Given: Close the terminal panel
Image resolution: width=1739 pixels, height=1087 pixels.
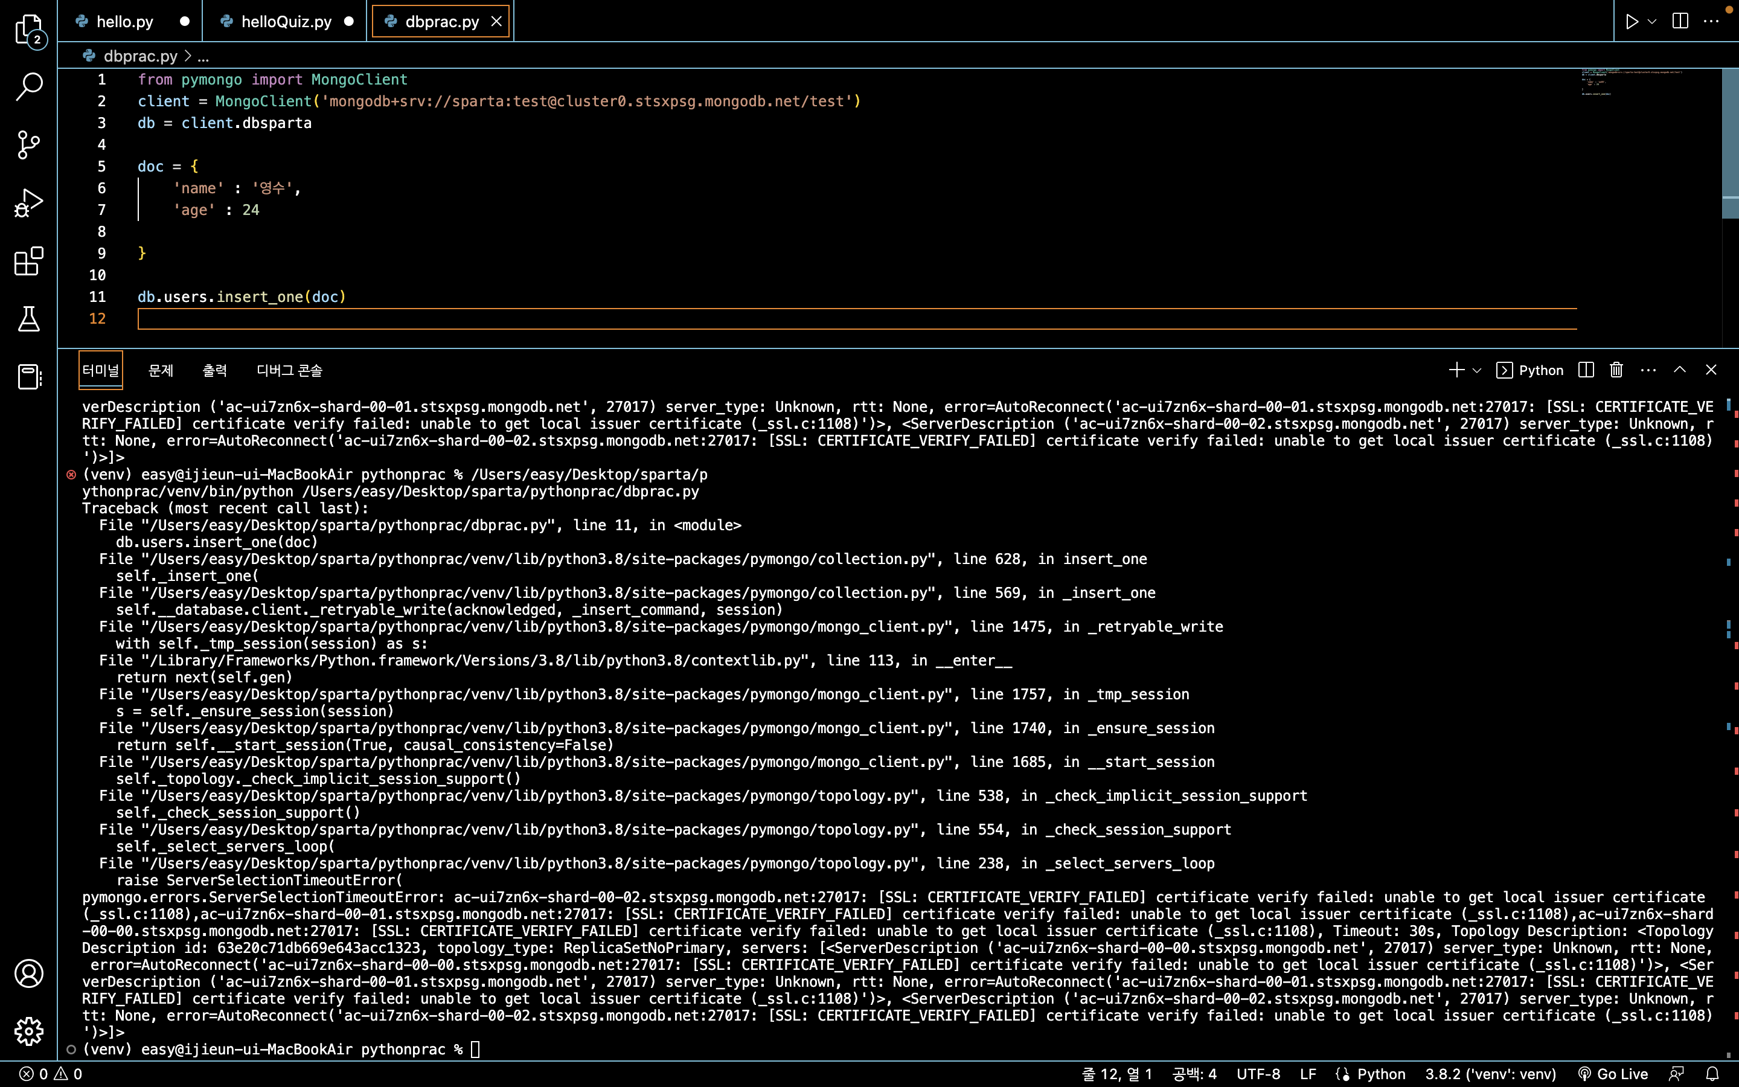Looking at the screenshot, I should [1711, 370].
